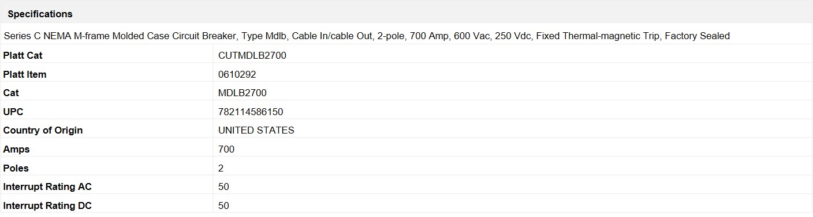Click the Country of Origin label
This screenshot has height=217, width=813.
(x=43, y=130)
